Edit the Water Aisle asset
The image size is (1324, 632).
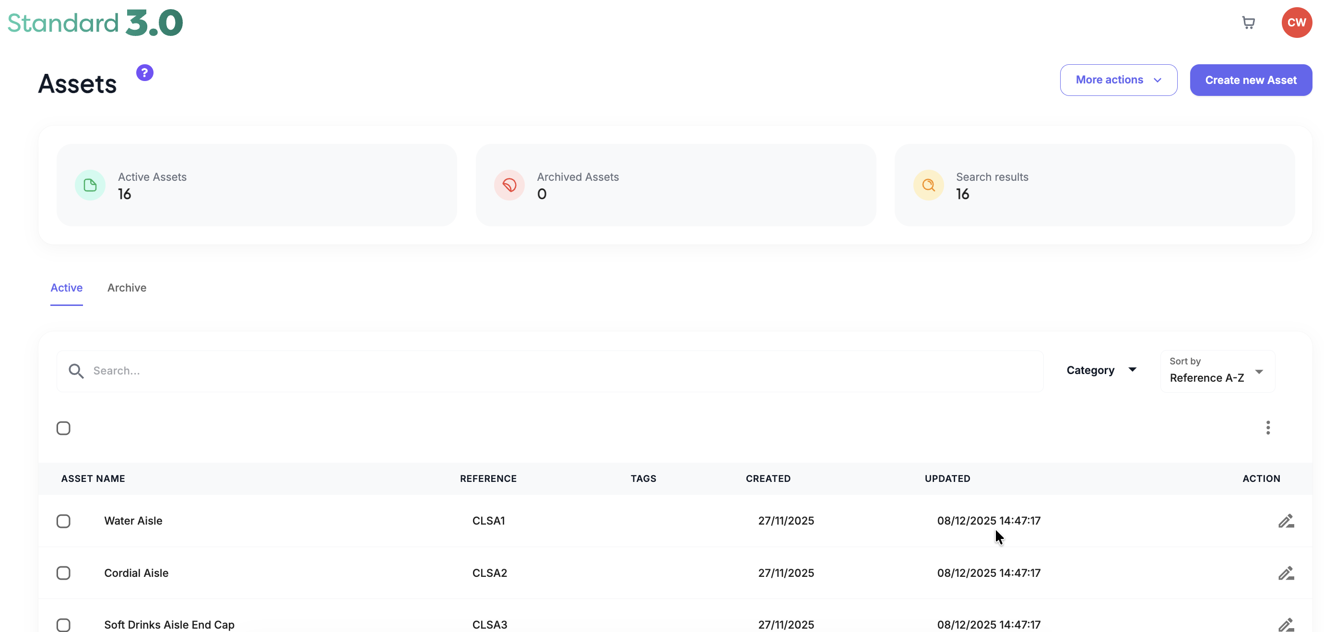[1286, 521]
